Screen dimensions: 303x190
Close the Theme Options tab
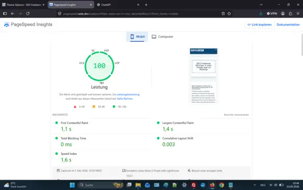click(43, 5)
